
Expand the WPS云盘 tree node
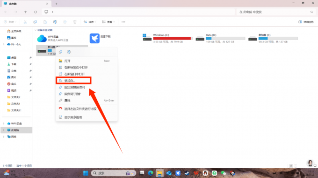[3, 123]
